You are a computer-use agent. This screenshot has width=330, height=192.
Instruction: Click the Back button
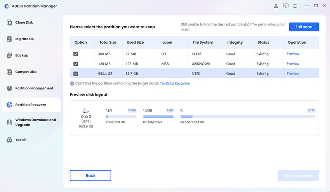(90, 175)
